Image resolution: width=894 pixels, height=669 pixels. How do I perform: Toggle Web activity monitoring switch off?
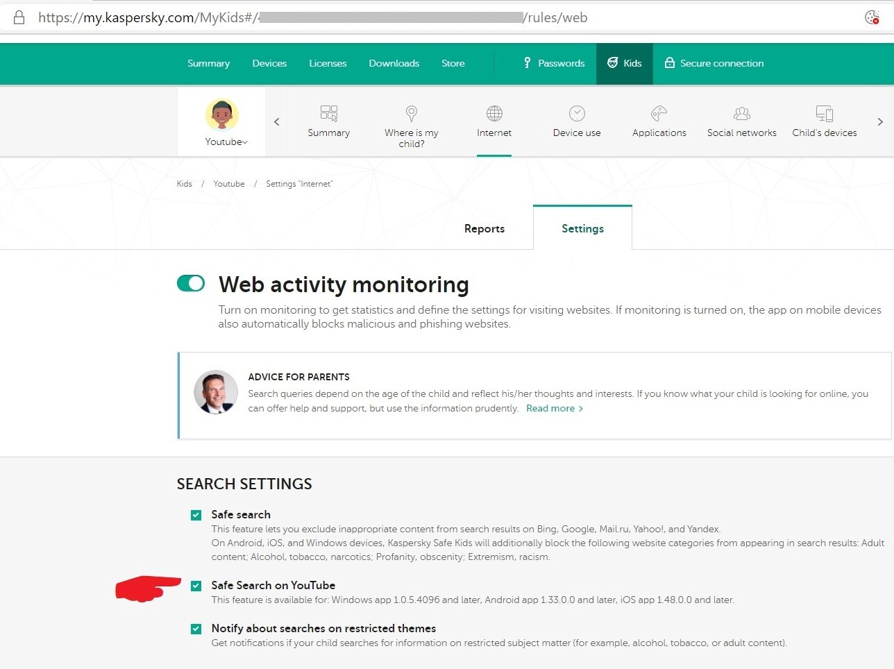191,283
